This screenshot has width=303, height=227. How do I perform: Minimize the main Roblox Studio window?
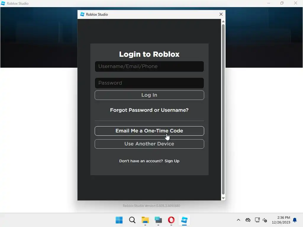pyautogui.click(x=269, y=3)
